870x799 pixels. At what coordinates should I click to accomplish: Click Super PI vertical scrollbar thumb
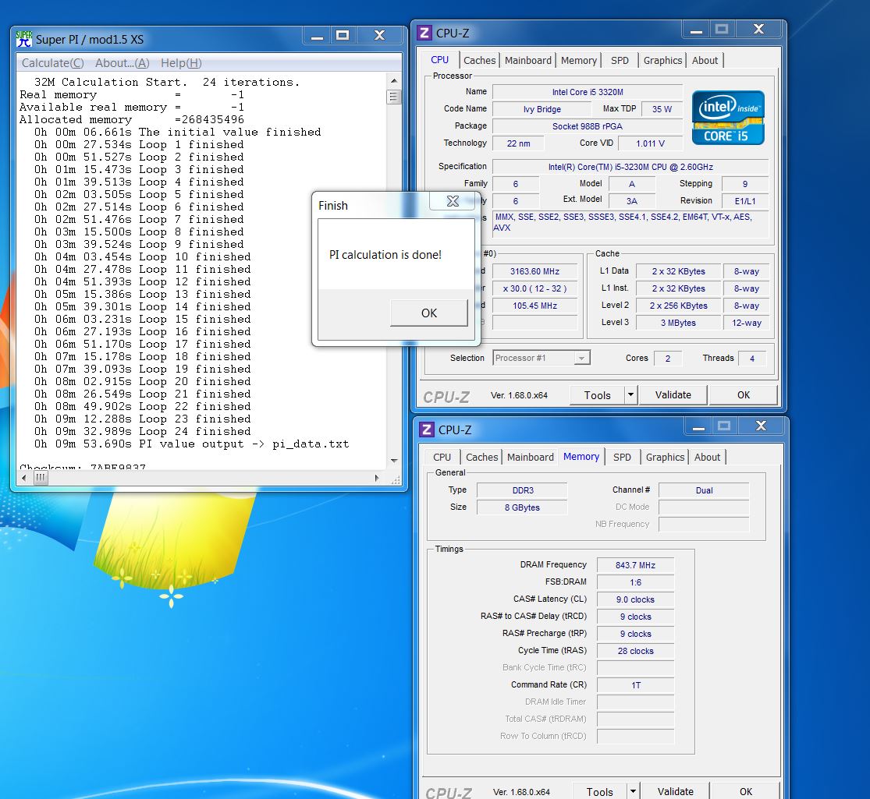pos(394,97)
